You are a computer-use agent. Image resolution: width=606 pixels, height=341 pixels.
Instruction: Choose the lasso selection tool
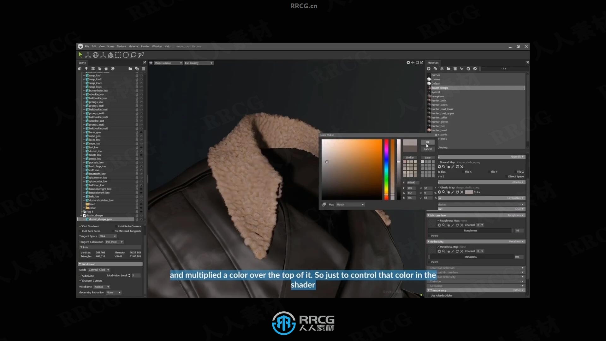coord(133,55)
